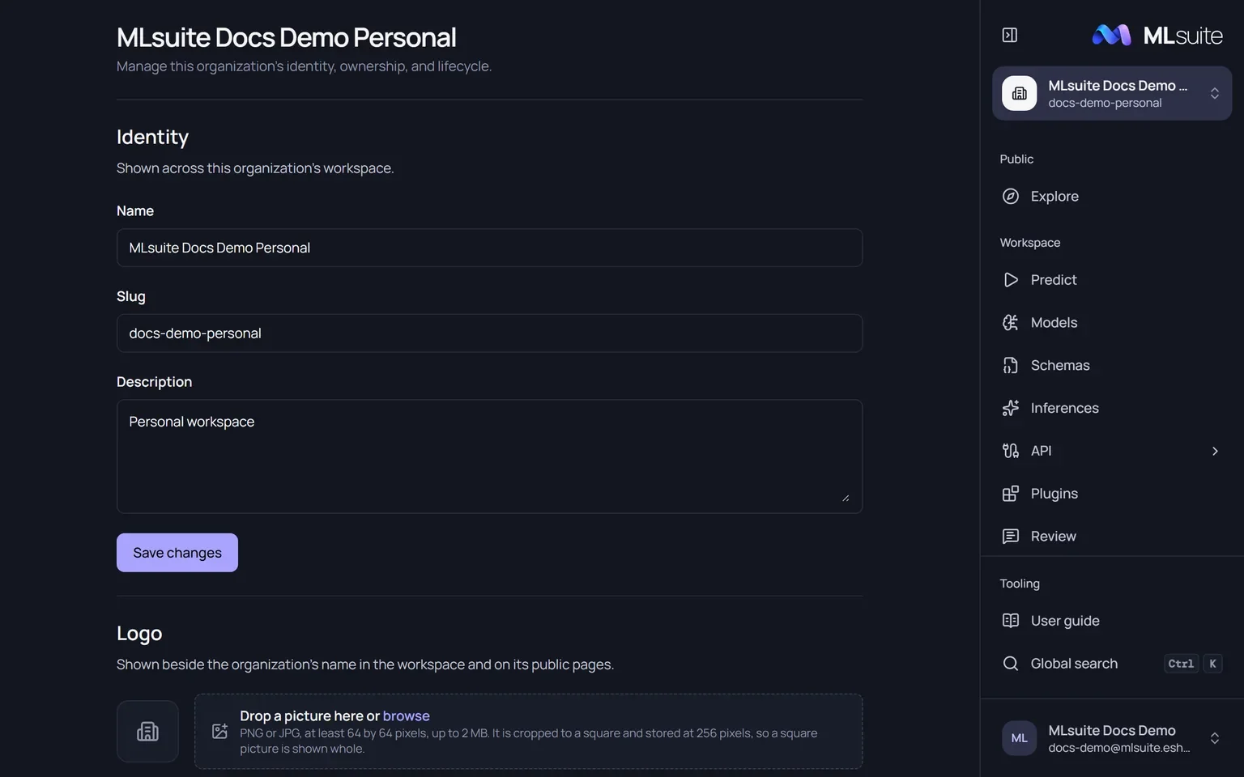Image resolution: width=1244 pixels, height=777 pixels.
Task: Click the logo placeholder thumbnail
Action: [x=147, y=732]
